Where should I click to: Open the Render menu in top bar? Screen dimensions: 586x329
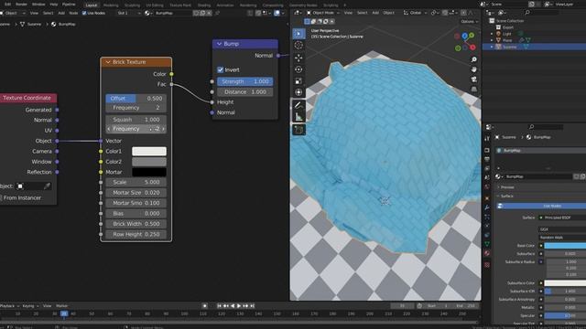[21, 4]
